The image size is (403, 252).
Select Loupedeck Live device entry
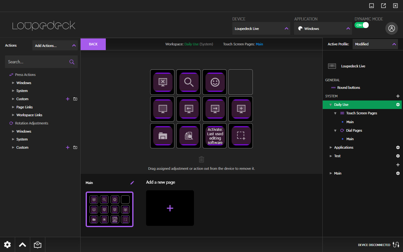(353, 66)
